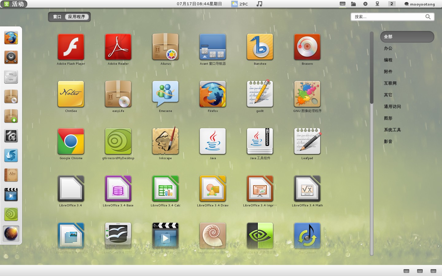Open the gedit text editor
This screenshot has height=276, width=442.
(260, 94)
